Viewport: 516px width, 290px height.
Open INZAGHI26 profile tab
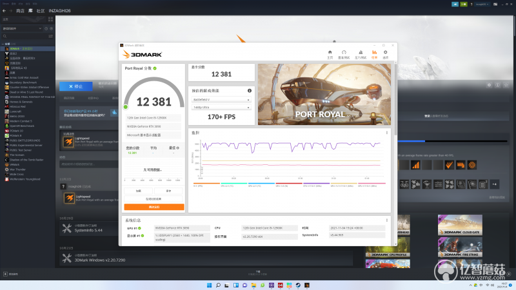59,11
